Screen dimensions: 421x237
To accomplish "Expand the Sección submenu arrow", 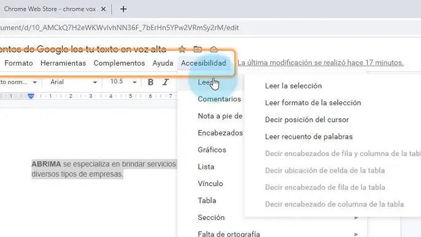I will coord(357,217).
